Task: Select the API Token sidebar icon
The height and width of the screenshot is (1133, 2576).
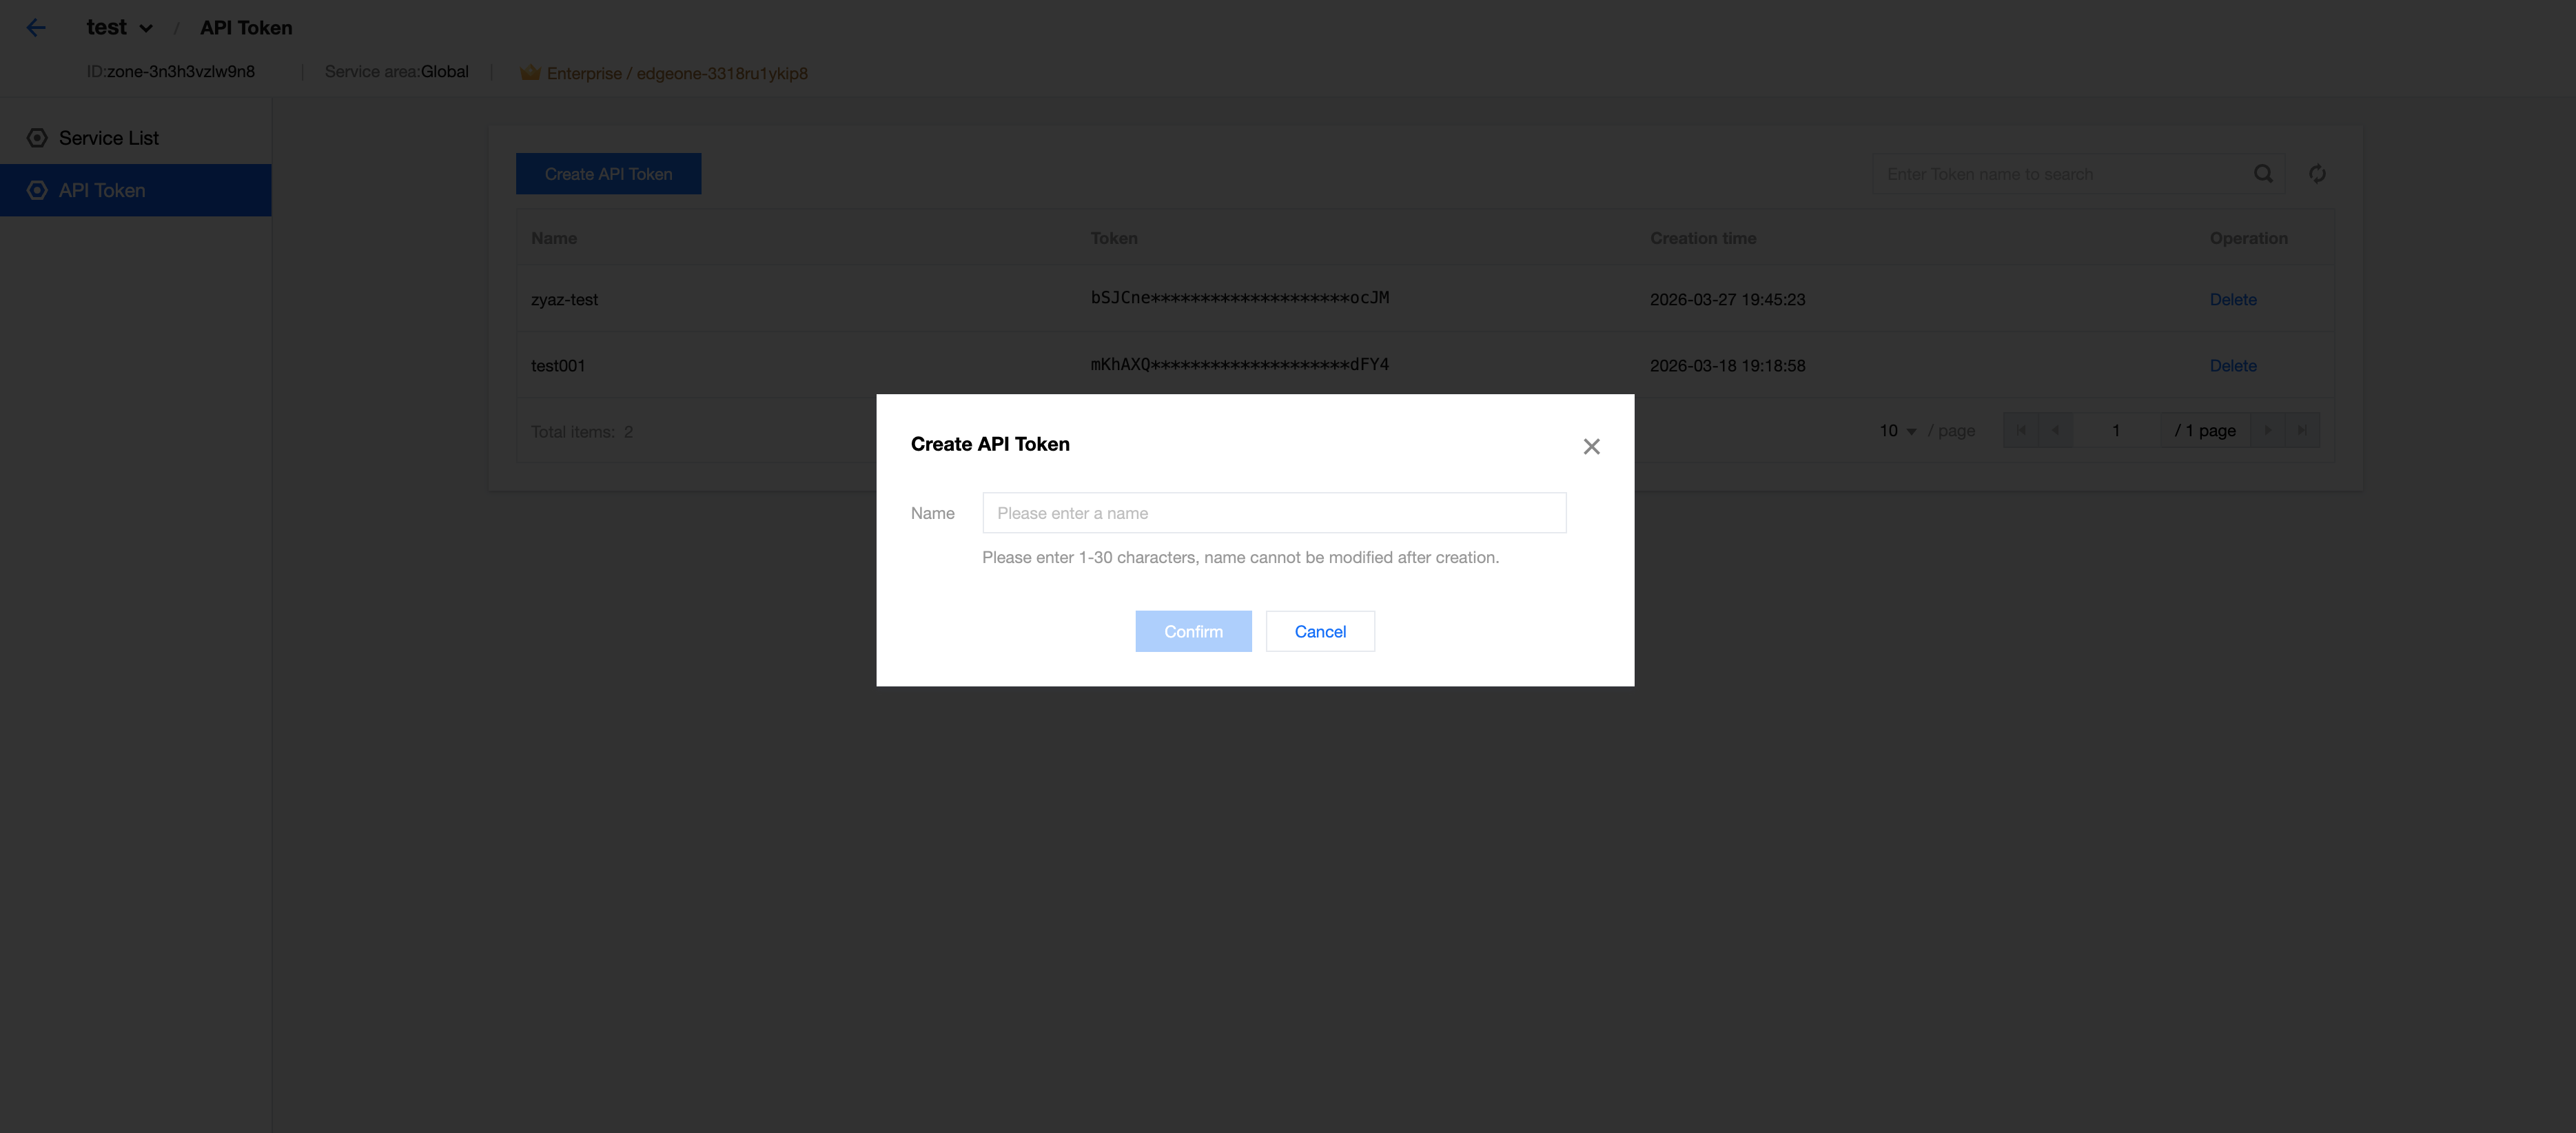Action: pos(37,189)
